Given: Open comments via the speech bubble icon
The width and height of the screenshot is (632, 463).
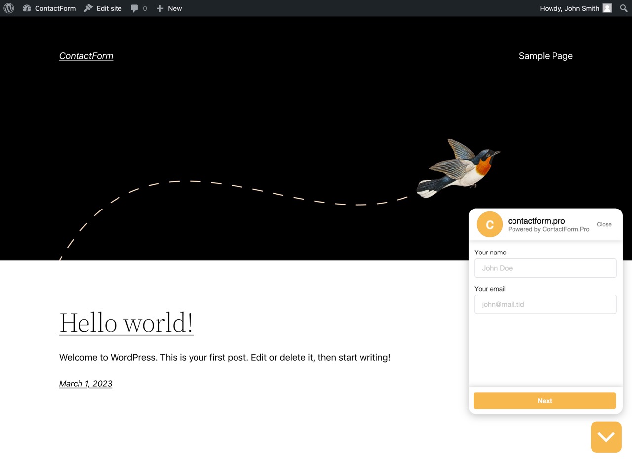Looking at the screenshot, I should click(133, 8).
